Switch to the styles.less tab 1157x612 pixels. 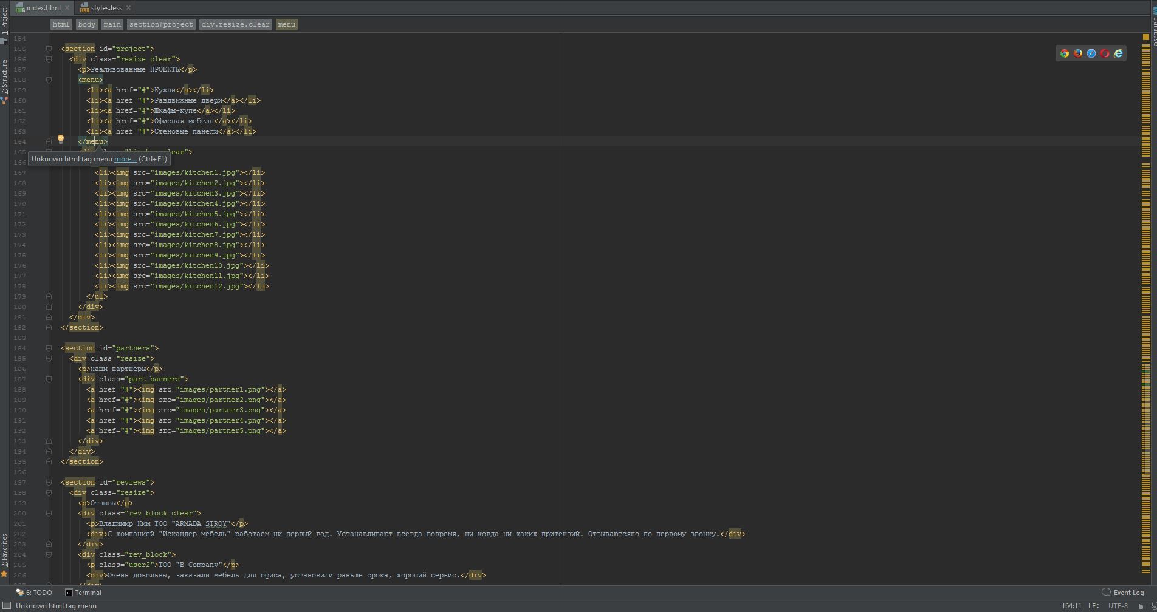[x=106, y=8]
